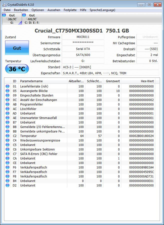Viewport: 164px width, 225px height.
Task: Click status orb for Eingeschaltete Stunden
Action: (x=7, y=95)
